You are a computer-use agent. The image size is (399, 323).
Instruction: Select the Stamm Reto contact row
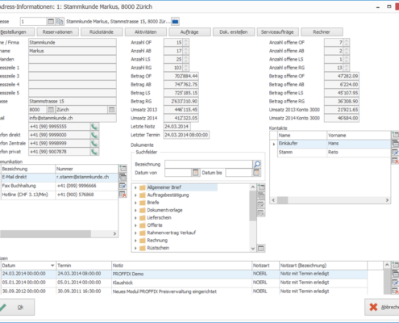(334, 152)
